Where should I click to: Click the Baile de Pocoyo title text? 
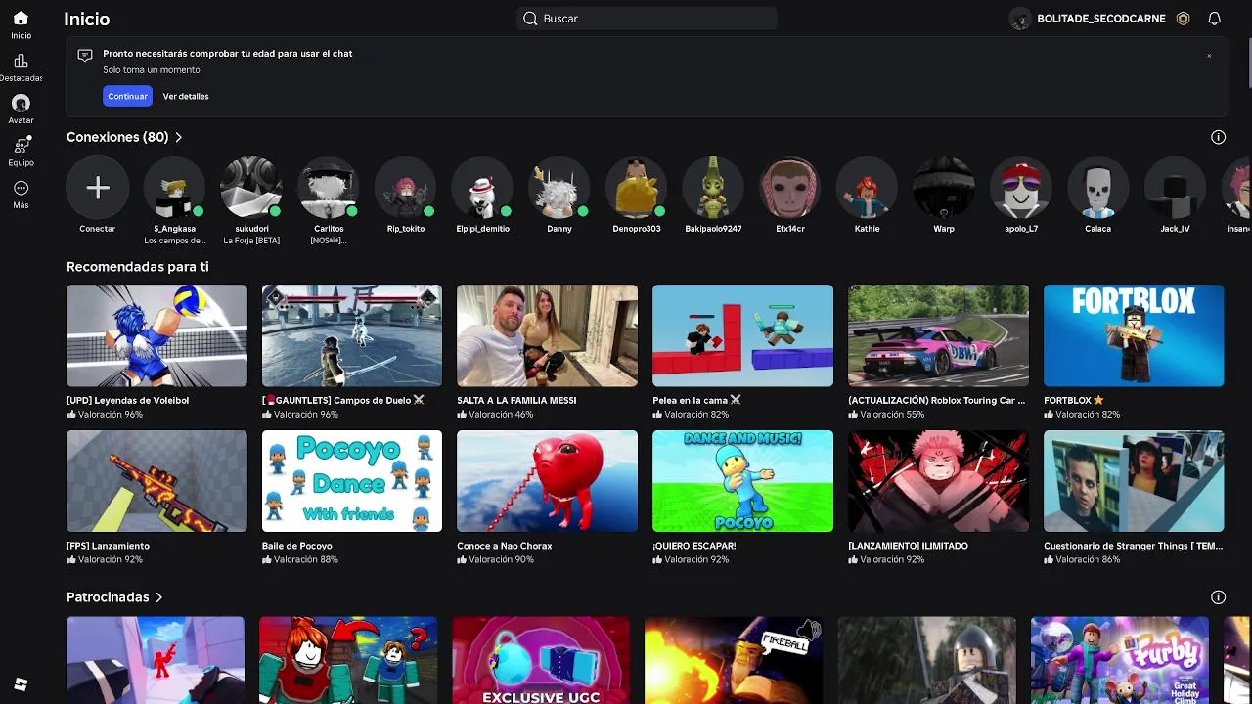point(297,546)
